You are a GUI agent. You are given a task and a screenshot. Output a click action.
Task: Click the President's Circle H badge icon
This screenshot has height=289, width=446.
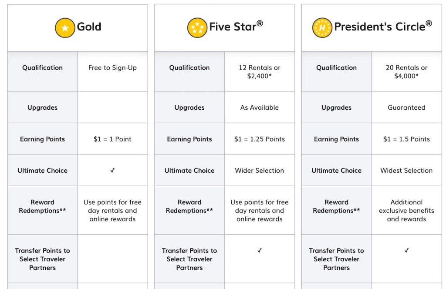point(322,28)
